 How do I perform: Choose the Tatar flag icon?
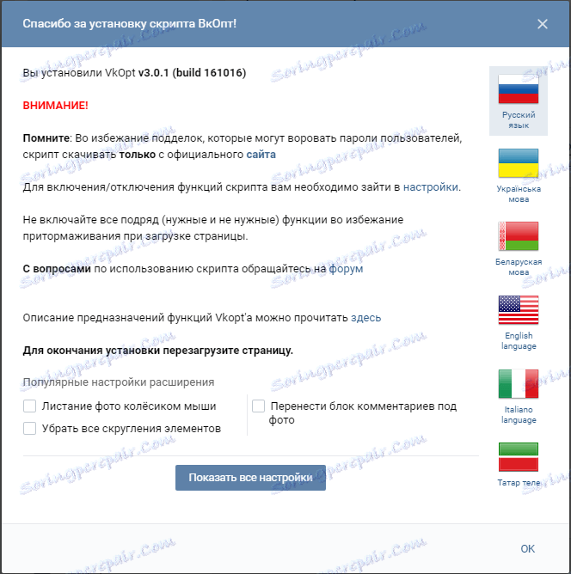(x=519, y=457)
